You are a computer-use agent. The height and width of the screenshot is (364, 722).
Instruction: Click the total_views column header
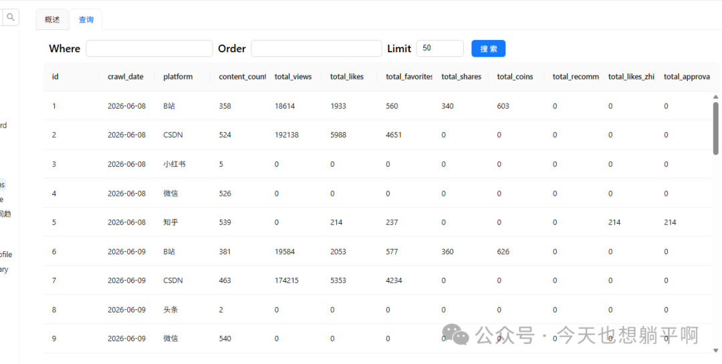(x=293, y=77)
